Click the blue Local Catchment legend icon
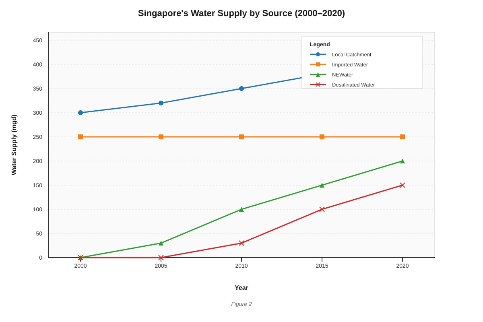483x322 pixels. (x=318, y=54)
